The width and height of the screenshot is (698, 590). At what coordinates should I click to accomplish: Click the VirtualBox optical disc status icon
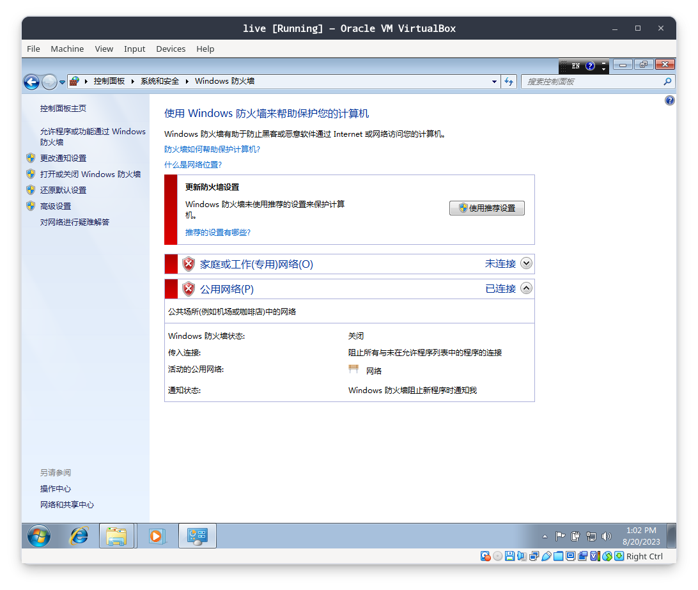point(498,556)
